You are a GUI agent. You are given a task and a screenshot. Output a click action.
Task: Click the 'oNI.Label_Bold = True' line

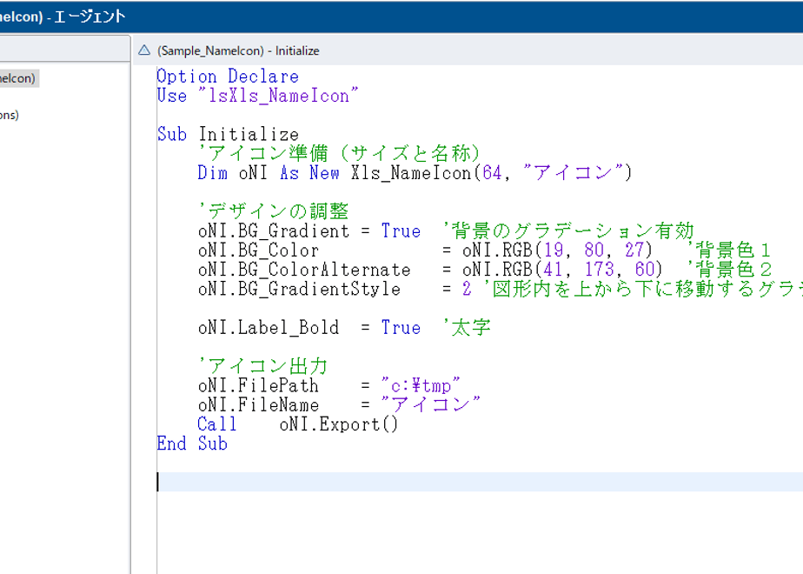pos(309,328)
